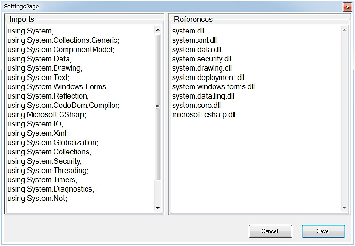This screenshot has height=246, width=355.
Task: Close the SettingsPage window
Action: (347, 7)
